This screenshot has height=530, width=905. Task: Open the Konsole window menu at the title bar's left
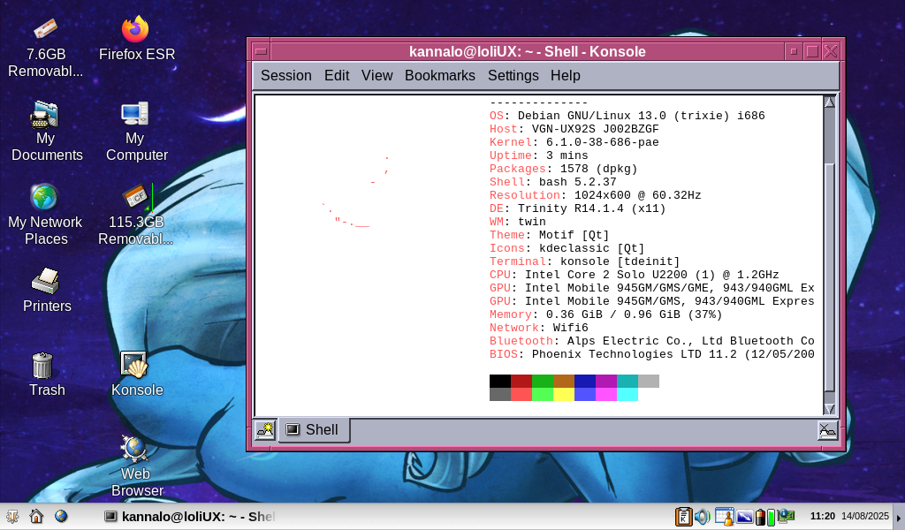(x=261, y=51)
